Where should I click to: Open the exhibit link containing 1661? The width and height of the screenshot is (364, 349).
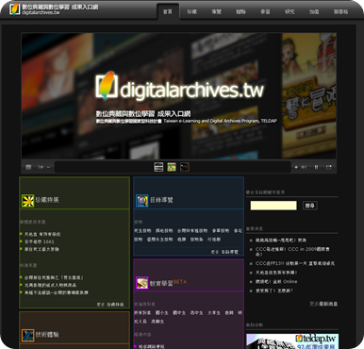pos(40,241)
